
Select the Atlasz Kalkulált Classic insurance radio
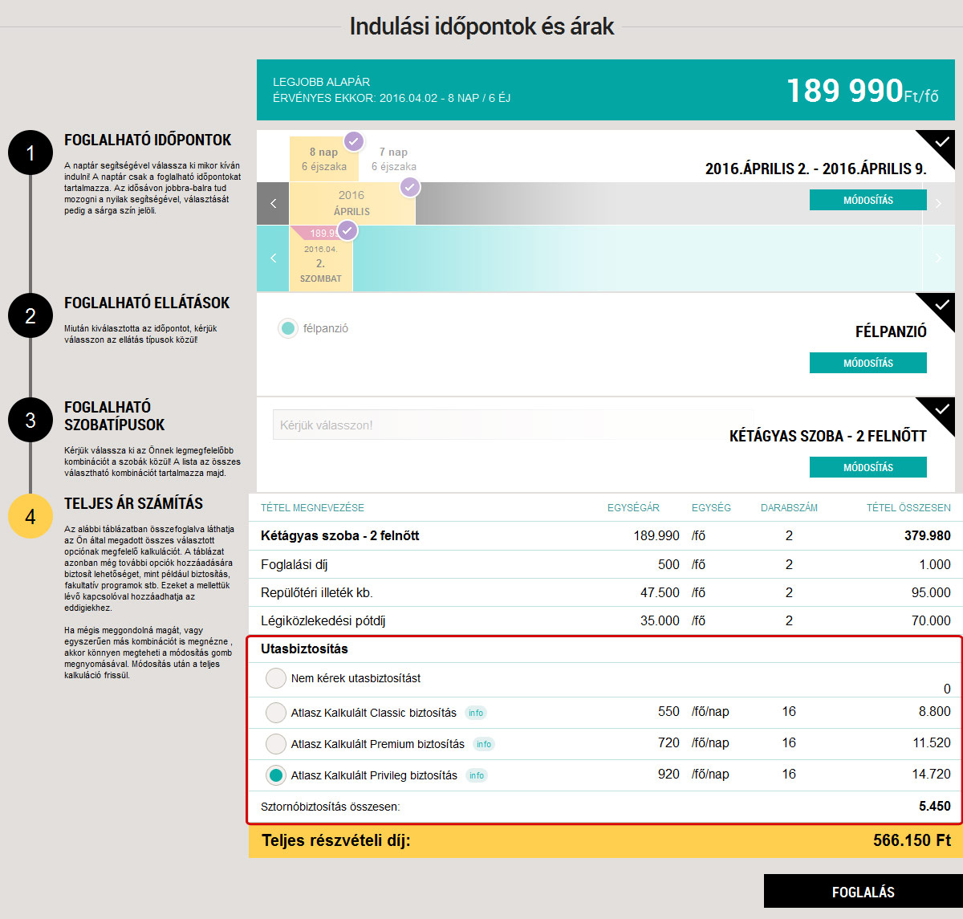point(276,713)
